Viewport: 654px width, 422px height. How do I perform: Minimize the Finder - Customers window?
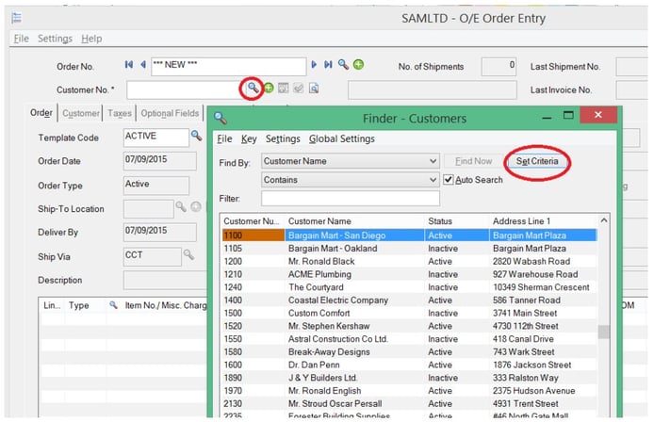tap(547, 117)
